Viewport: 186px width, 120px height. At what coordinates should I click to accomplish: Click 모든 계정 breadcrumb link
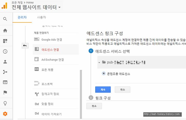(17, 3)
